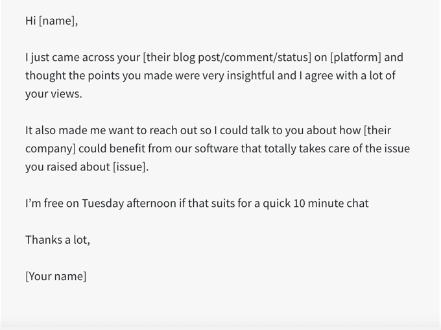
Task: Click the word 'insightful' in first paragraph
Action: tap(250, 75)
